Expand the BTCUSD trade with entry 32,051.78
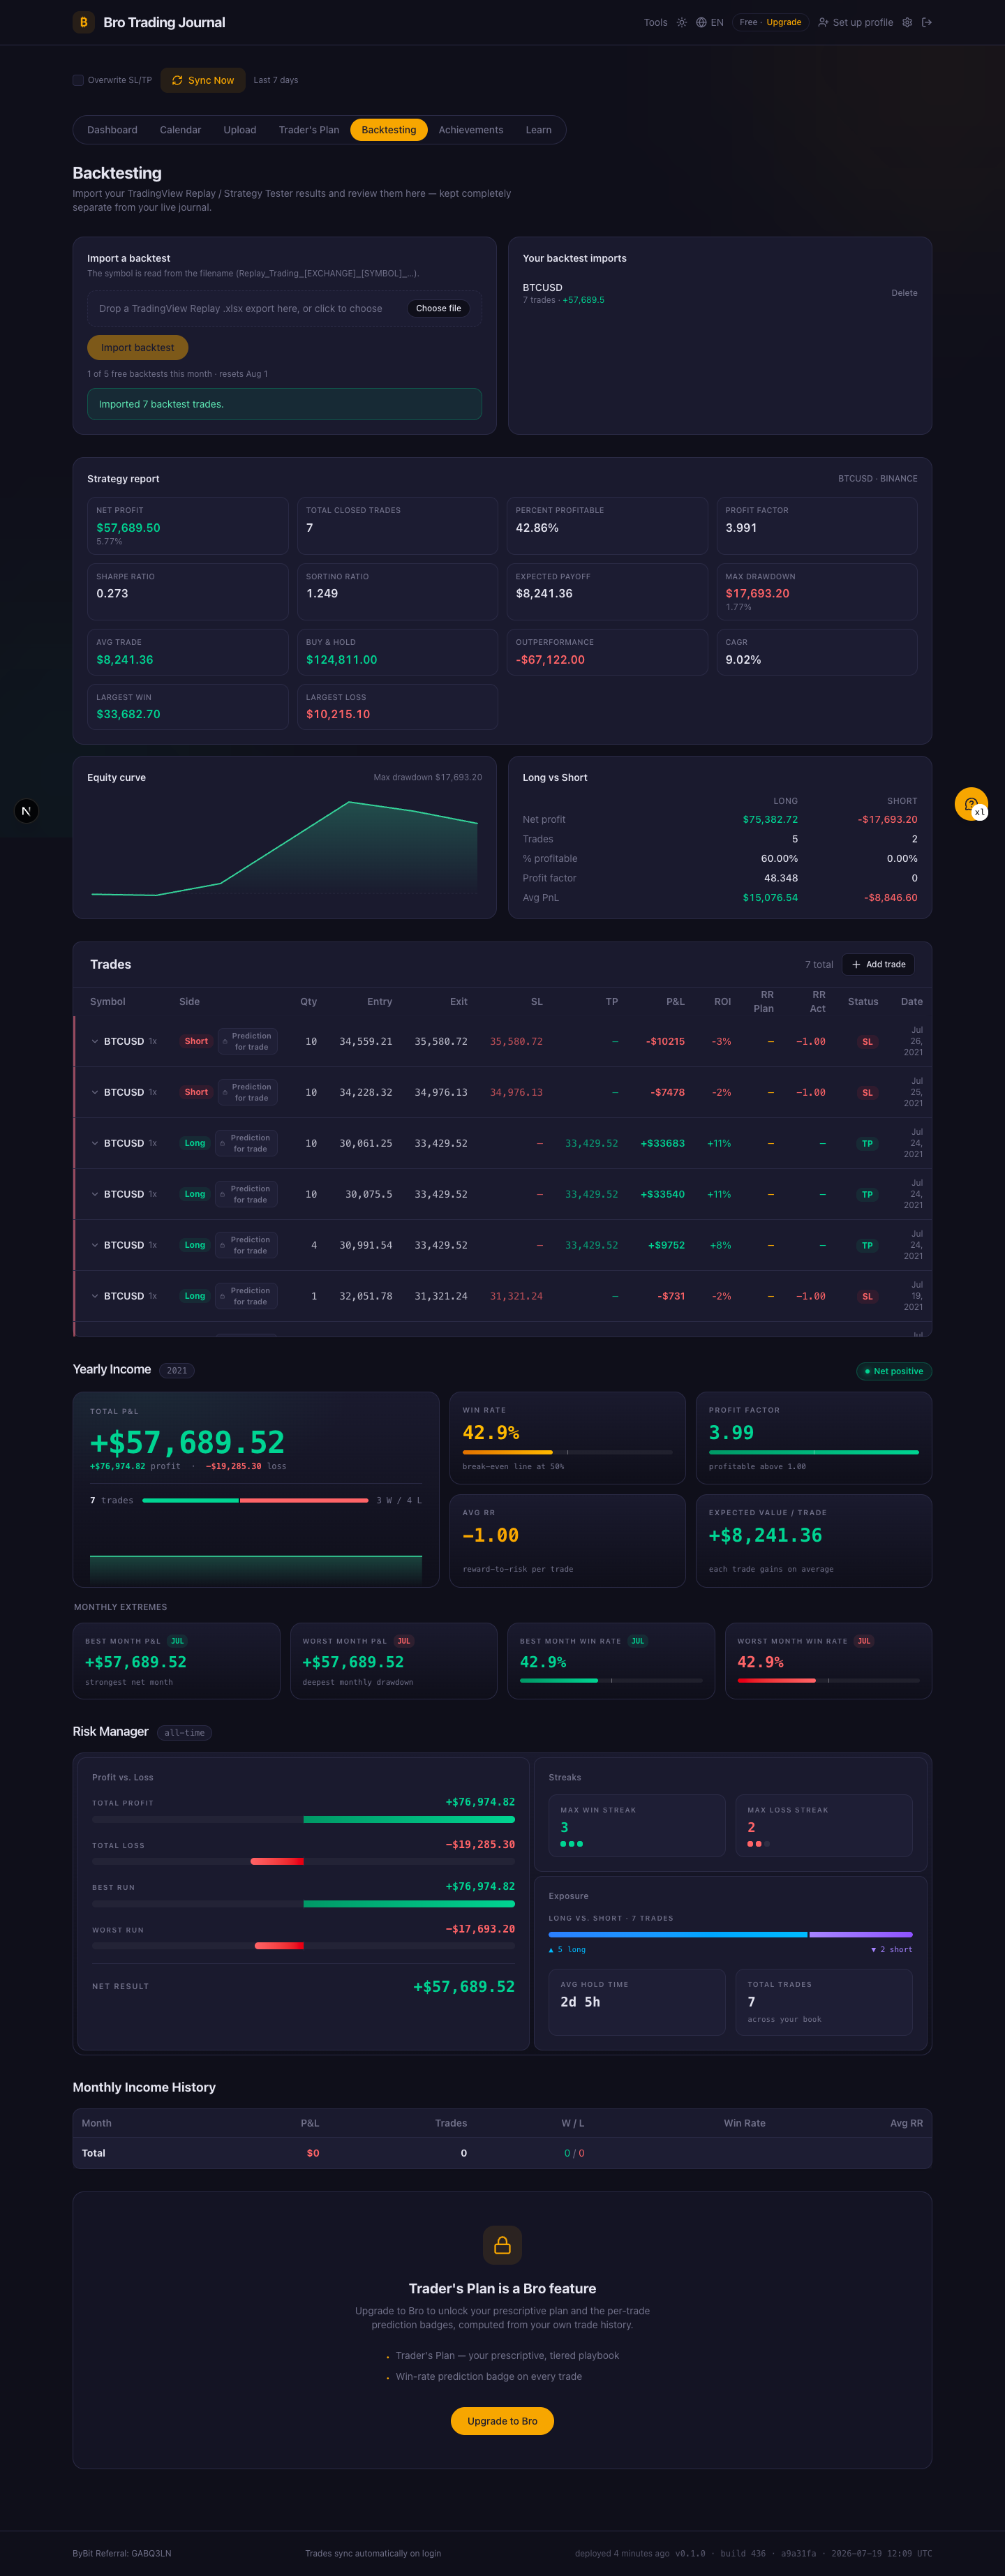Screen dimensions: 1005x2576 tap(95, 1296)
